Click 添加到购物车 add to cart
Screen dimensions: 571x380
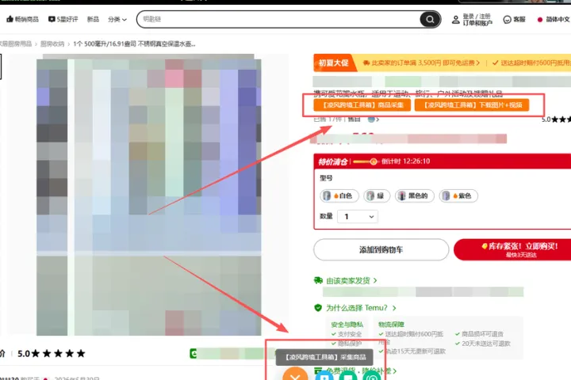[381, 249]
